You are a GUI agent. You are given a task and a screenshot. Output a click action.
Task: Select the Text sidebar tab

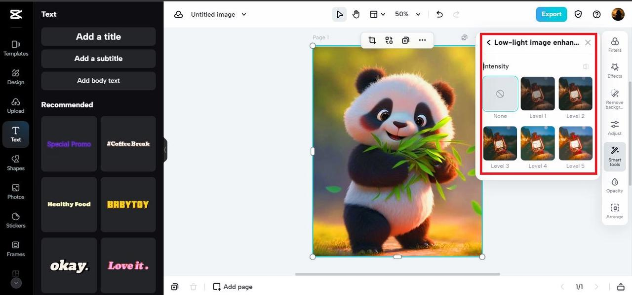coord(16,134)
